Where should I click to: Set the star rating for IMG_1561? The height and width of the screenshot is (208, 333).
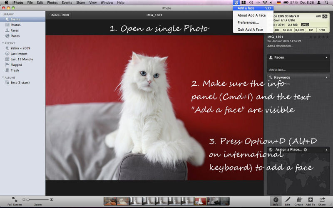point(319,37)
